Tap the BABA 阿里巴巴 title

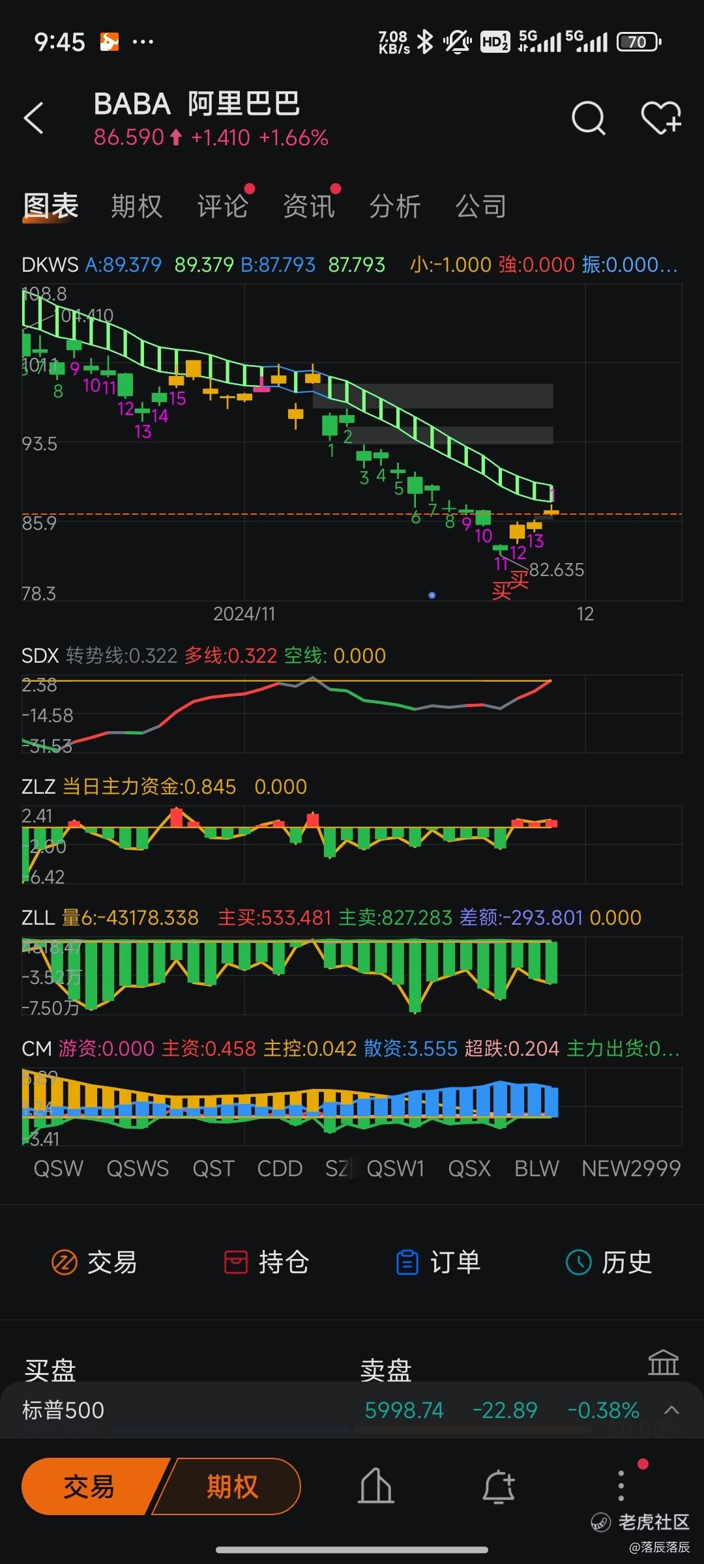tap(197, 104)
